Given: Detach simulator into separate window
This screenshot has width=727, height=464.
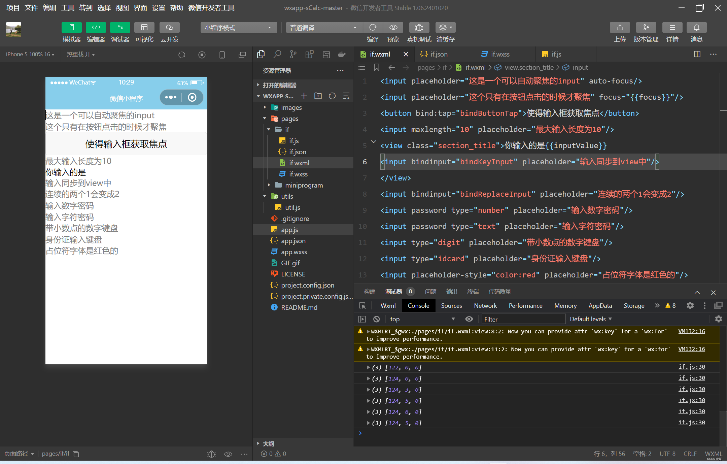Looking at the screenshot, I should click(242, 55).
